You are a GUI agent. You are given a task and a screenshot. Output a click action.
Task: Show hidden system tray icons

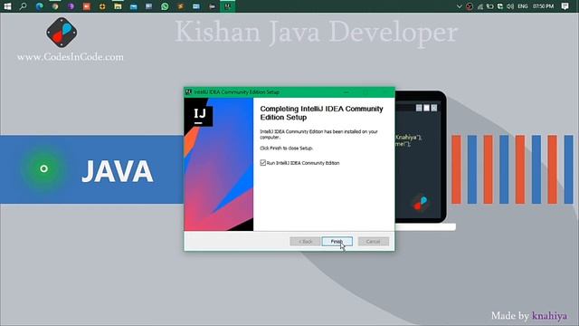tap(460, 6)
